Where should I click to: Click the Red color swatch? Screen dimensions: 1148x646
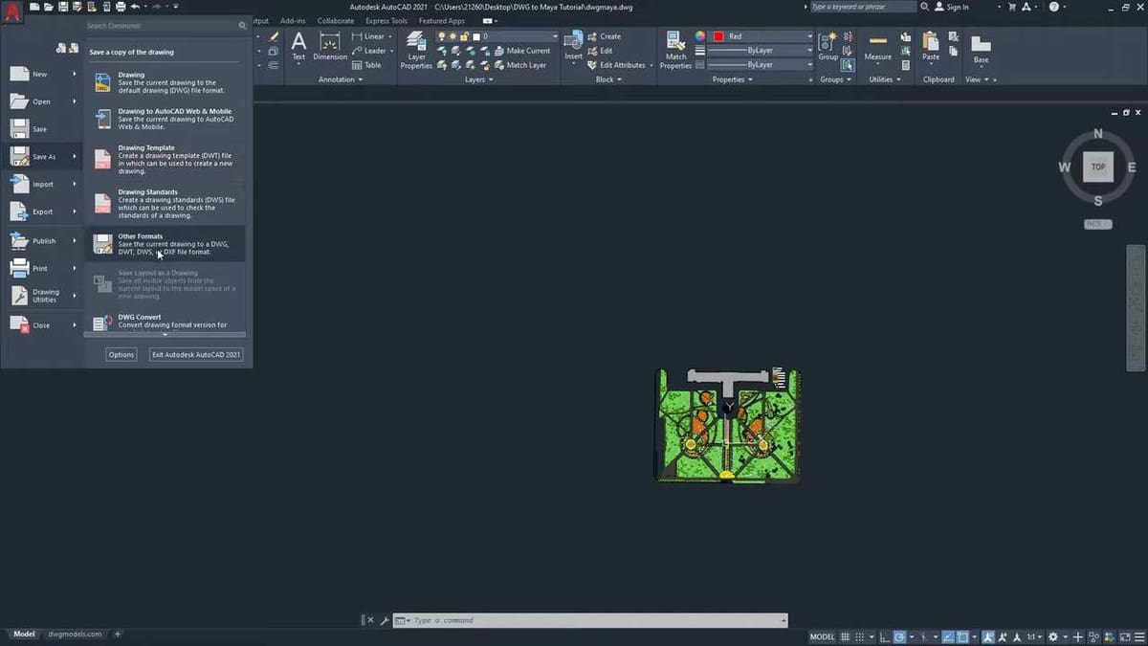click(x=718, y=36)
